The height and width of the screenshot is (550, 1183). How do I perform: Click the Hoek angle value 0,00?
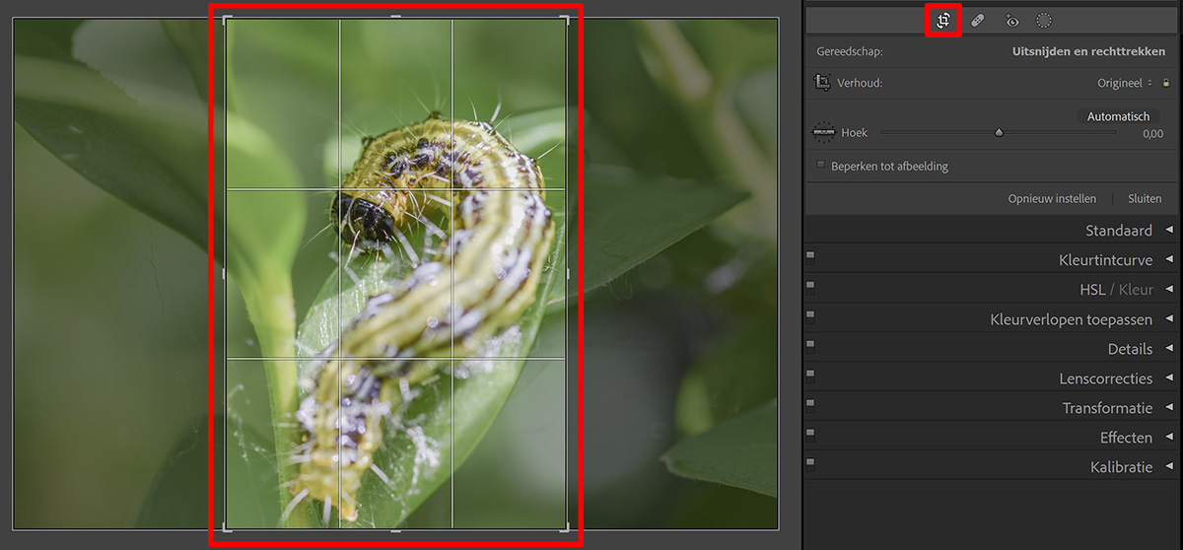click(1152, 133)
